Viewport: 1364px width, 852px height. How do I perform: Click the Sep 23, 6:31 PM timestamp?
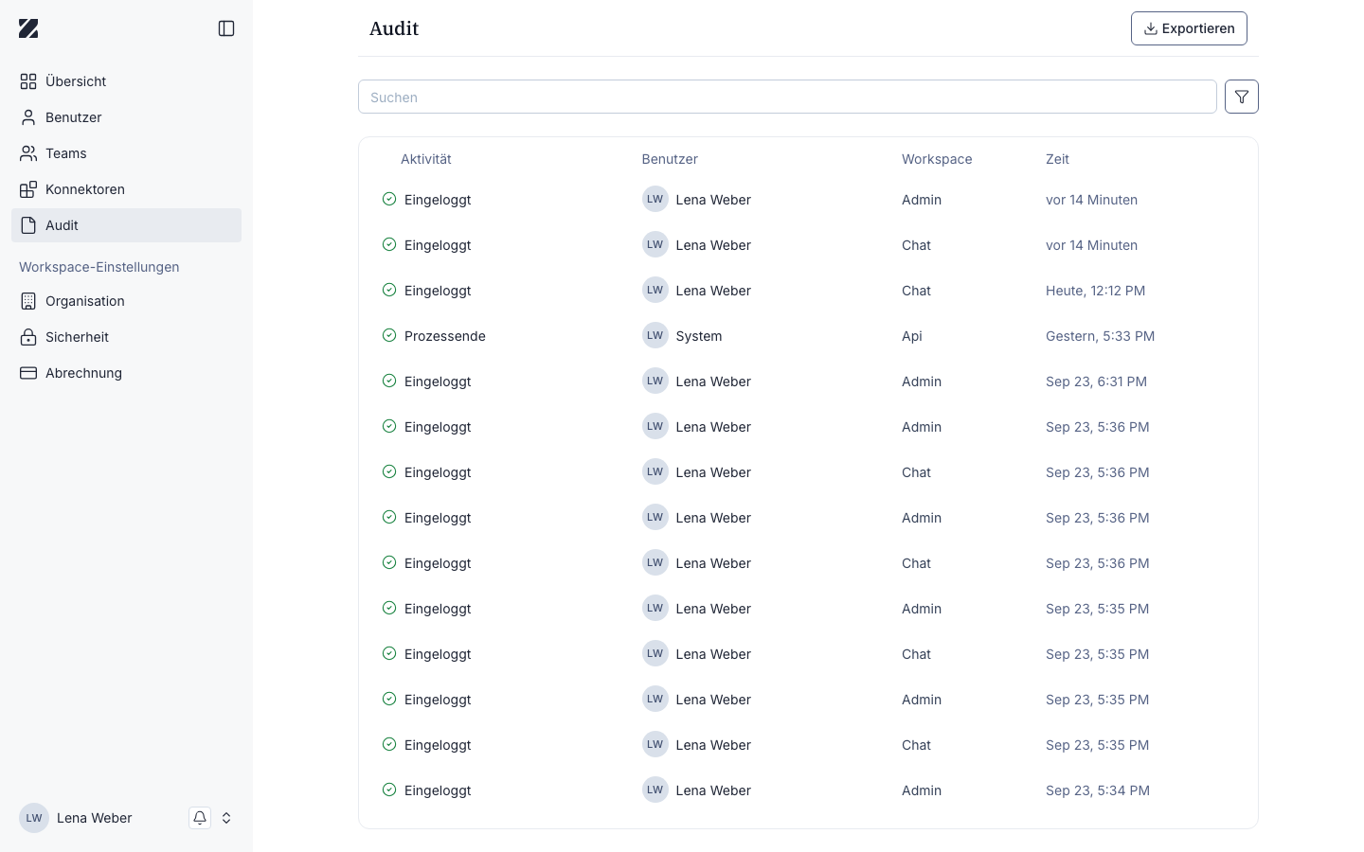[x=1096, y=382]
